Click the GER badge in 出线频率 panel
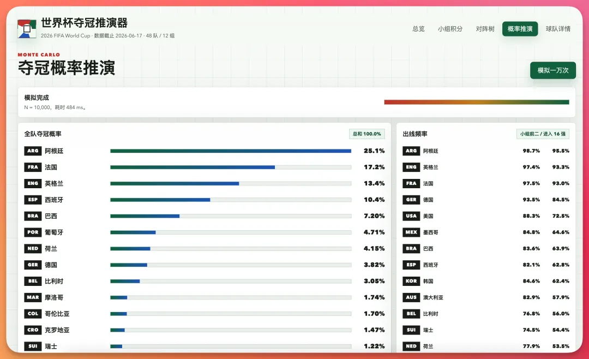The image size is (589, 359). tap(411, 200)
